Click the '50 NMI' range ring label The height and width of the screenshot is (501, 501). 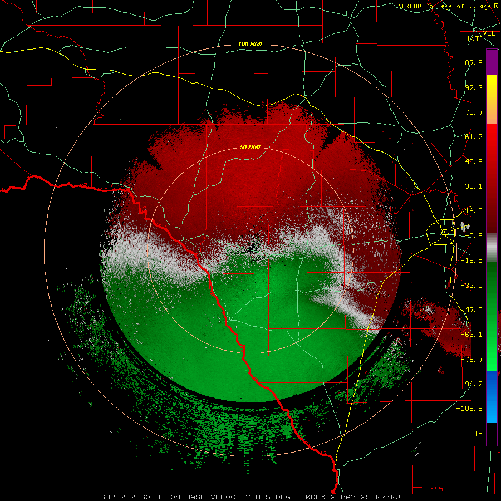pos(250,147)
